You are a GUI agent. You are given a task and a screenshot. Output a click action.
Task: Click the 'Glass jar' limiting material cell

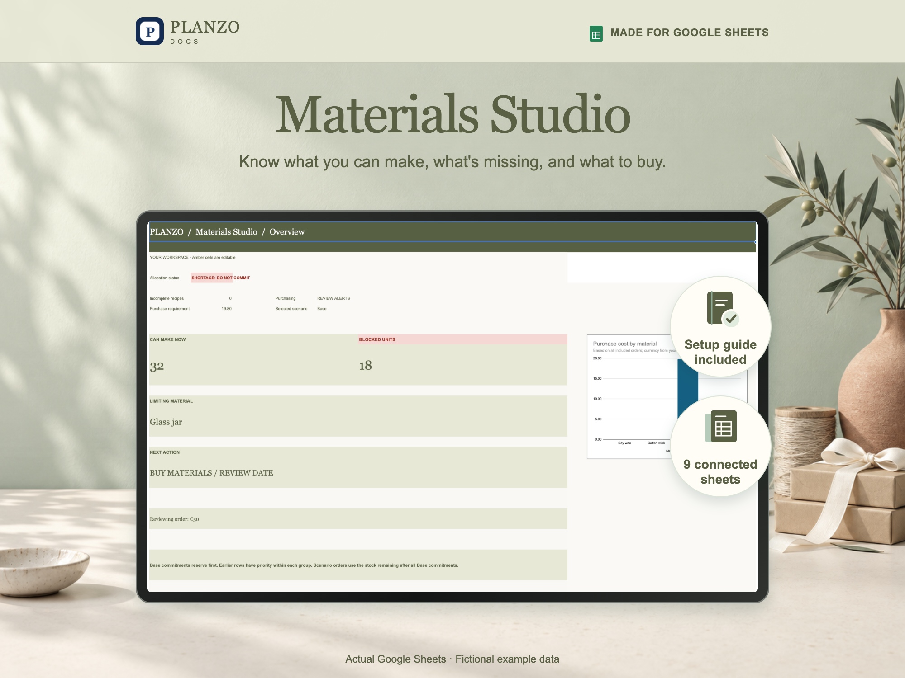coord(358,422)
